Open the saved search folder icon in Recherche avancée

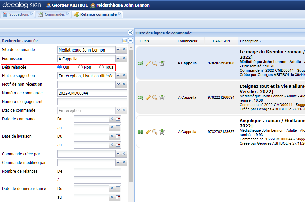coord(125,40)
